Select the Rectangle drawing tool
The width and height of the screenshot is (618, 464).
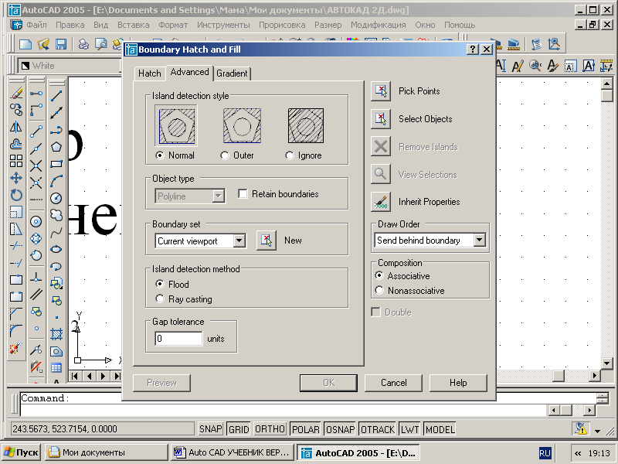coord(56,164)
